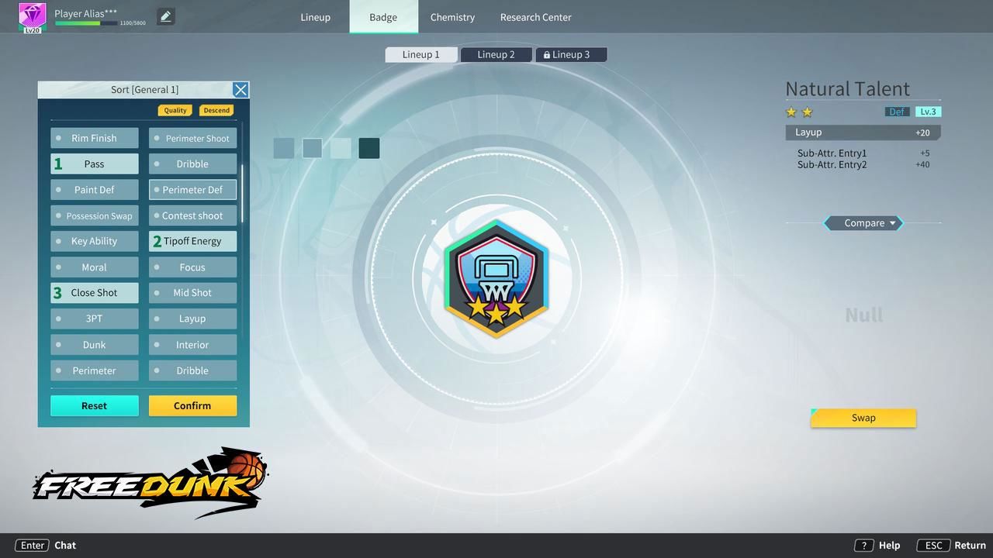Screen dimensions: 993x558
Task: Click the Help question mark key icon
Action: pos(863,545)
